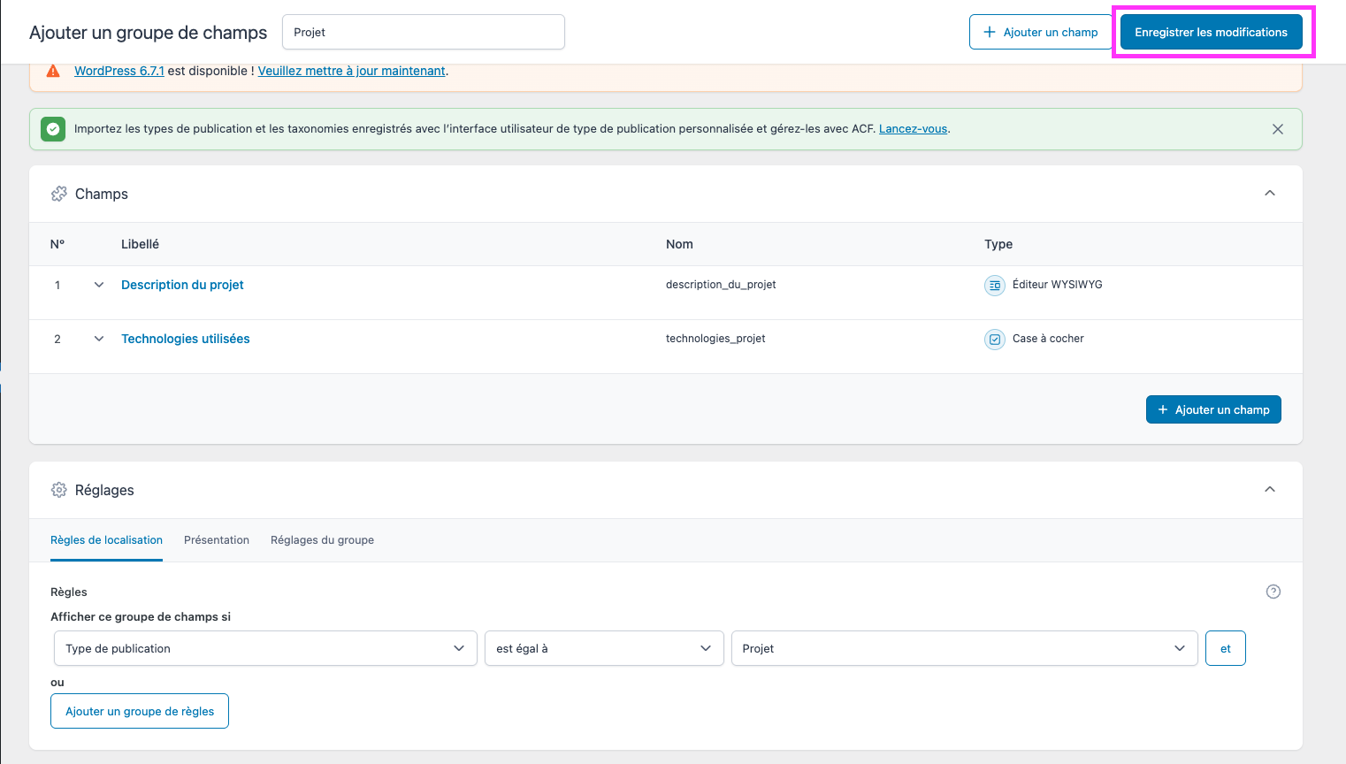
Task: Click Enregistrer les modifications button
Action: 1211,32
